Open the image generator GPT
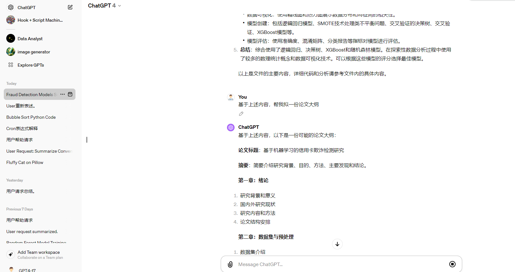Screen dimensions: 515x272 click(40, 52)
